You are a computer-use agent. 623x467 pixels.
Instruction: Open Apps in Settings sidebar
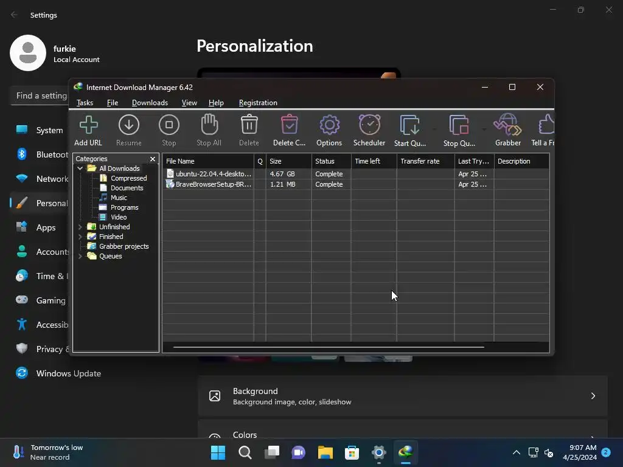pos(40,227)
